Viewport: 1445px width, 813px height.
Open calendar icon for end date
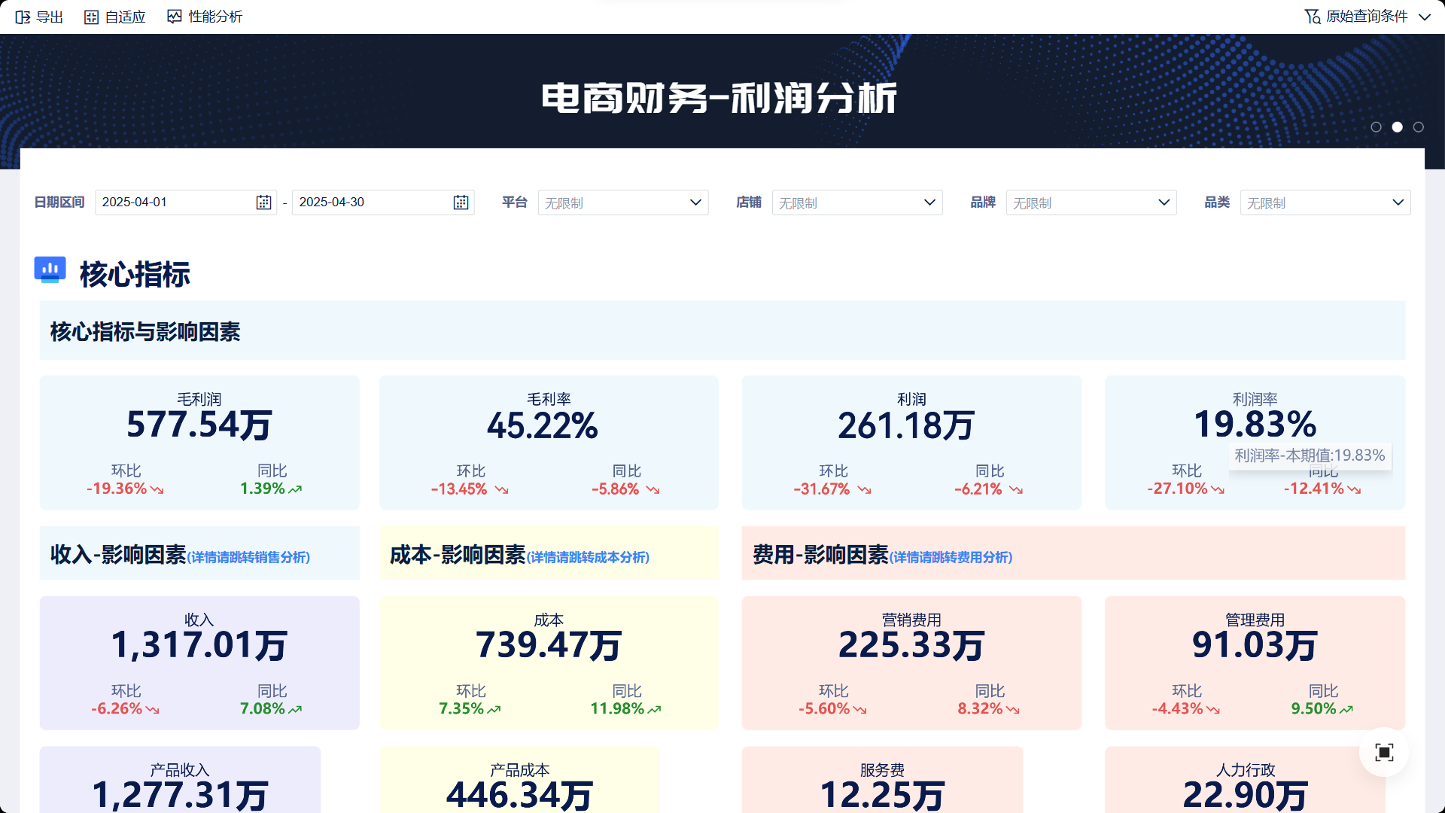point(461,202)
